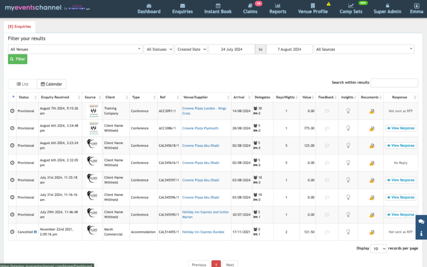Click clock status icon for Training Company row
The height and width of the screenshot is (267, 427).
(x=12, y=111)
